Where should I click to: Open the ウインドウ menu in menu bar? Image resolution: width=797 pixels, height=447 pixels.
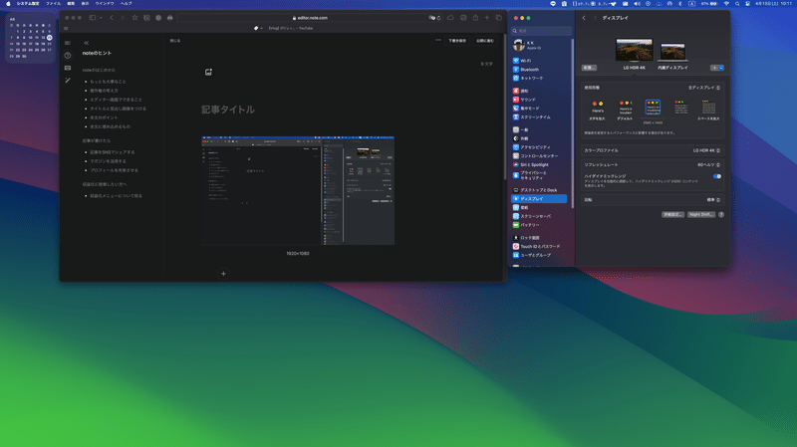(x=105, y=4)
